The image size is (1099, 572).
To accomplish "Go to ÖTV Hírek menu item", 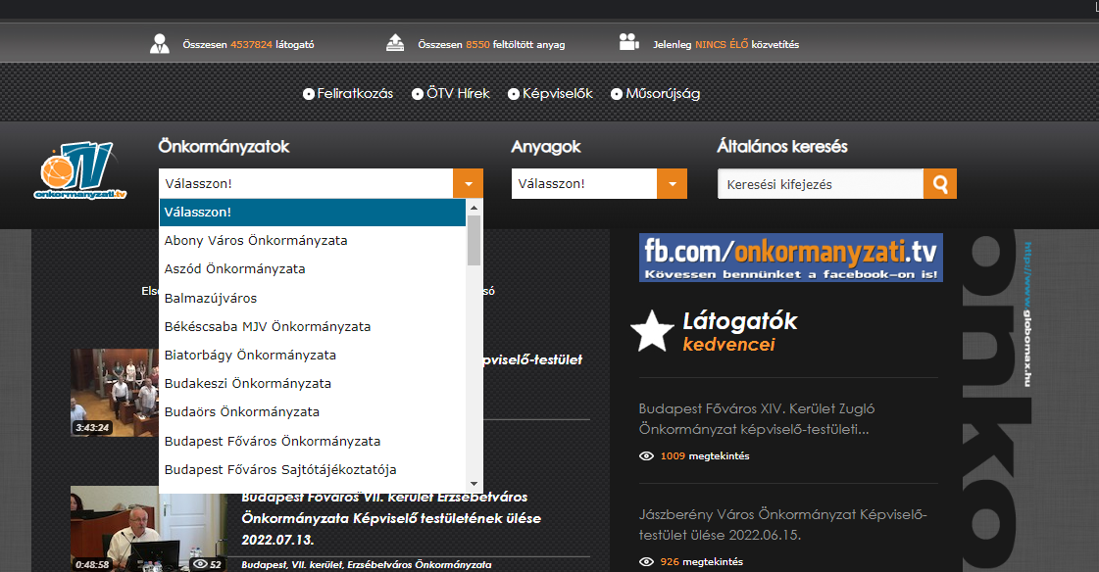I will pyautogui.click(x=458, y=94).
